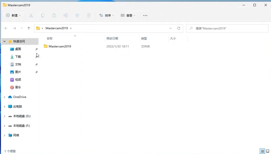Viewport: 271px width, 154px height.
Task: Open OneDrive in navigation pane
Action: point(20,97)
